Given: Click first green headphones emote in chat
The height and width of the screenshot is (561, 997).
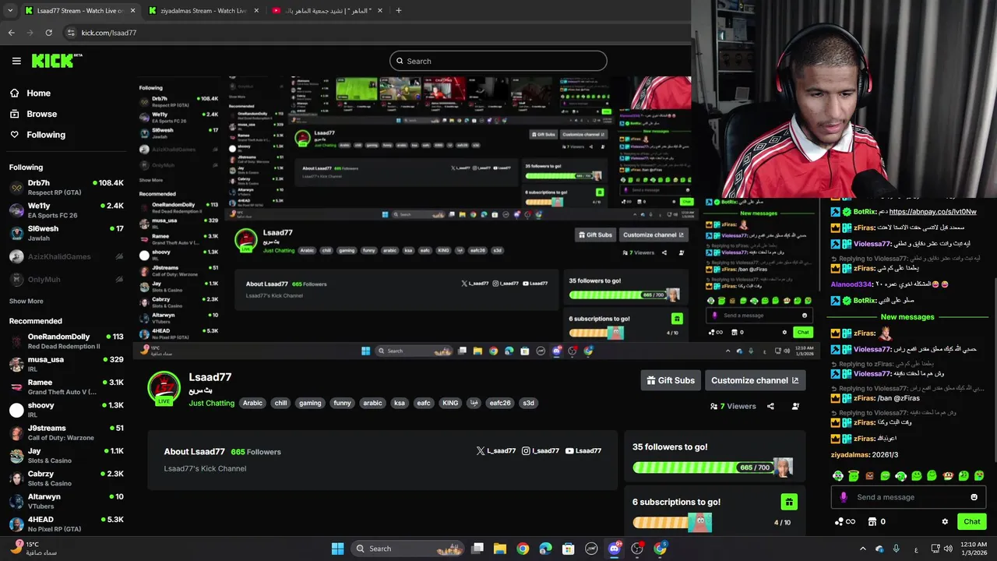Looking at the screenshot, I should 838,475.
